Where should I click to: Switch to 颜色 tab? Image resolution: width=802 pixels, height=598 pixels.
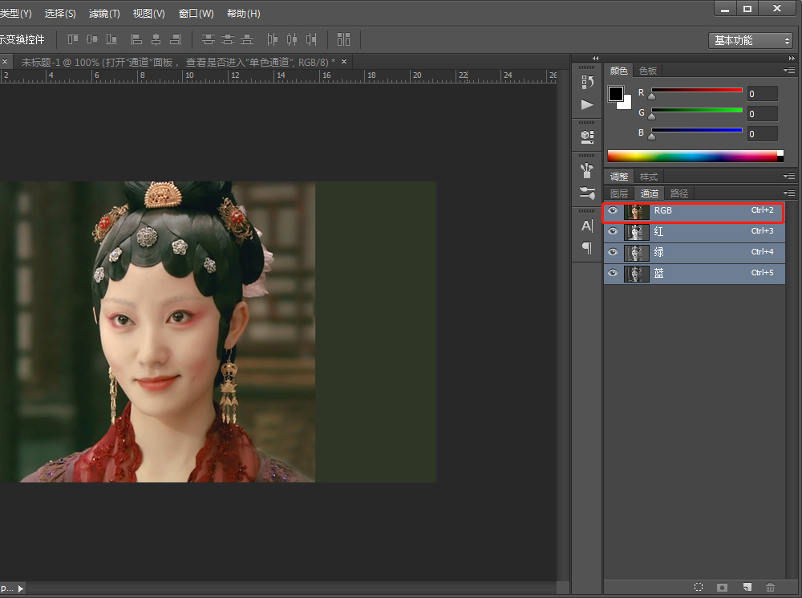[x=619, y=71]
